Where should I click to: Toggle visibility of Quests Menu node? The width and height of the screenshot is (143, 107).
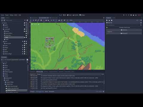point(26,33)
